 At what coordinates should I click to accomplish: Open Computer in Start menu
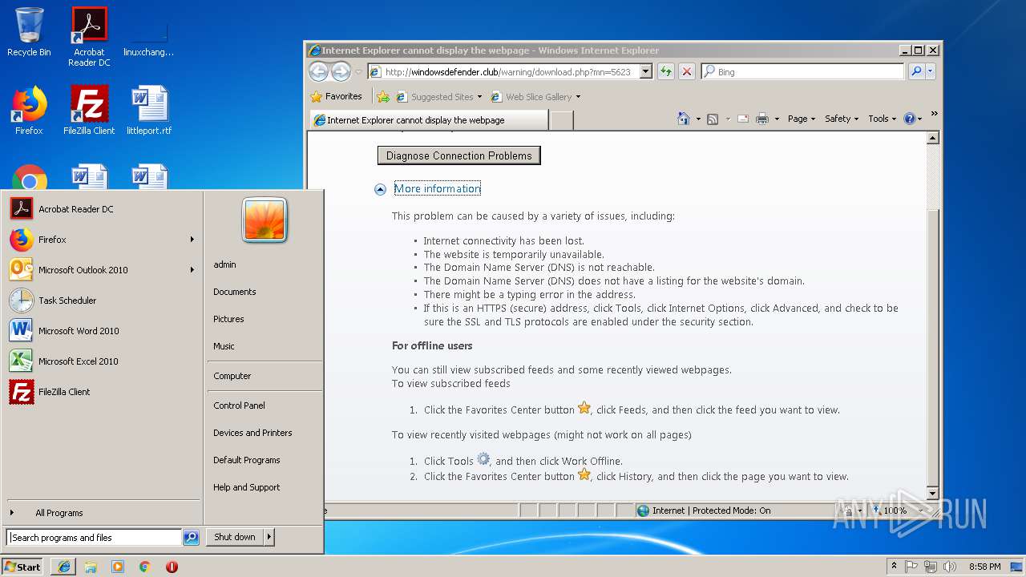(x=232, y=376)
